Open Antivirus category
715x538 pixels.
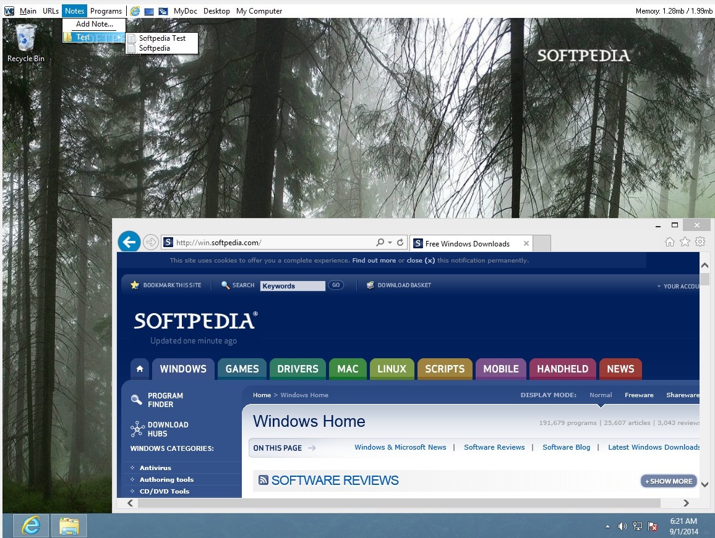click(155, 468)
